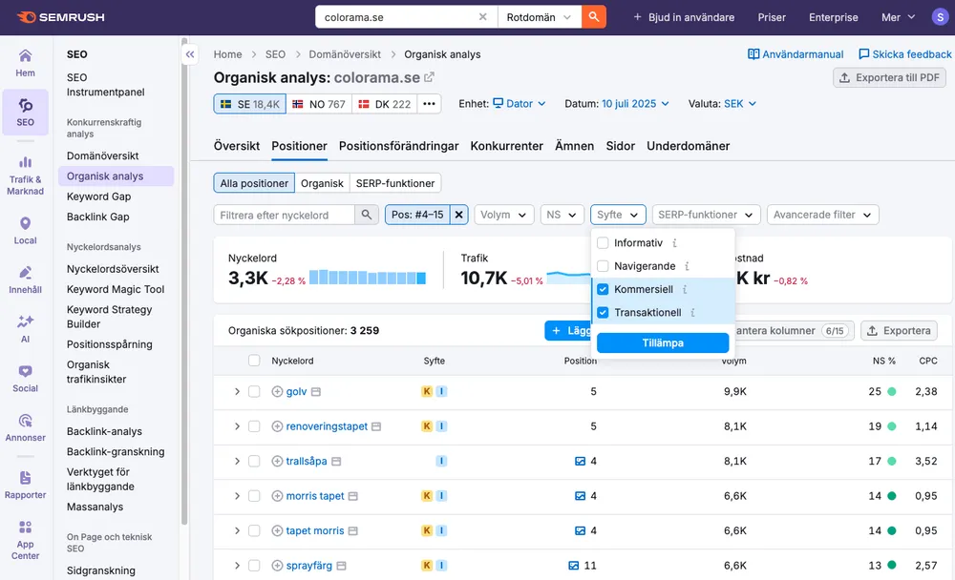The width and height of the screenshot is (955, 580).
Task: Click Skicka feedback link
Action: [x=904, y=54]
